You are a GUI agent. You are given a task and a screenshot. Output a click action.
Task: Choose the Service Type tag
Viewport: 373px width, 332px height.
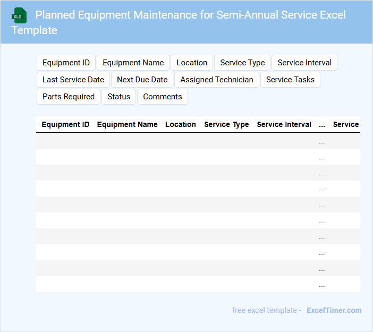click(x=242, y=63)
